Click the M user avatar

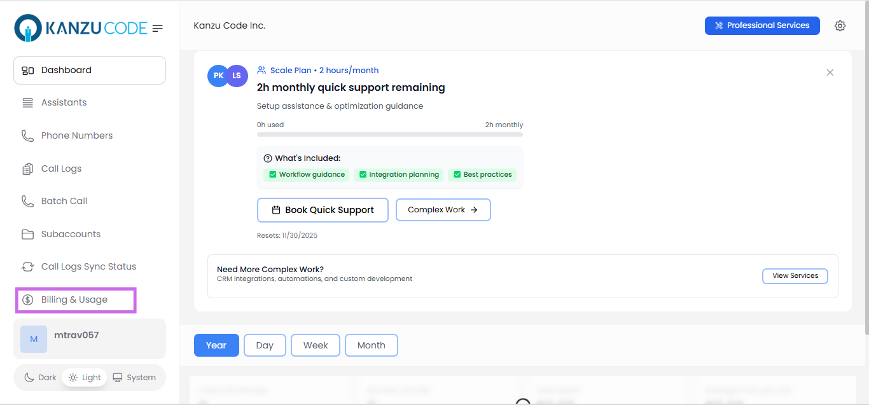coord(34,340)
